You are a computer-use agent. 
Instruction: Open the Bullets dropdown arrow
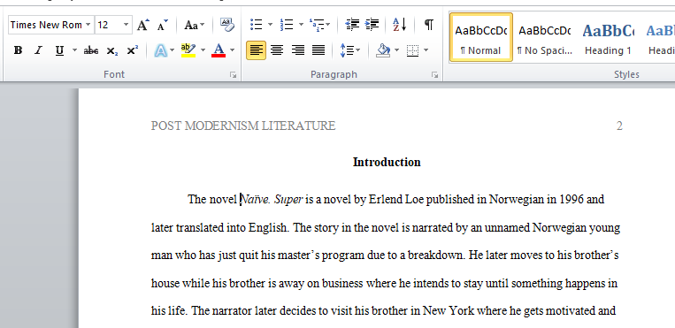[270, 25]
